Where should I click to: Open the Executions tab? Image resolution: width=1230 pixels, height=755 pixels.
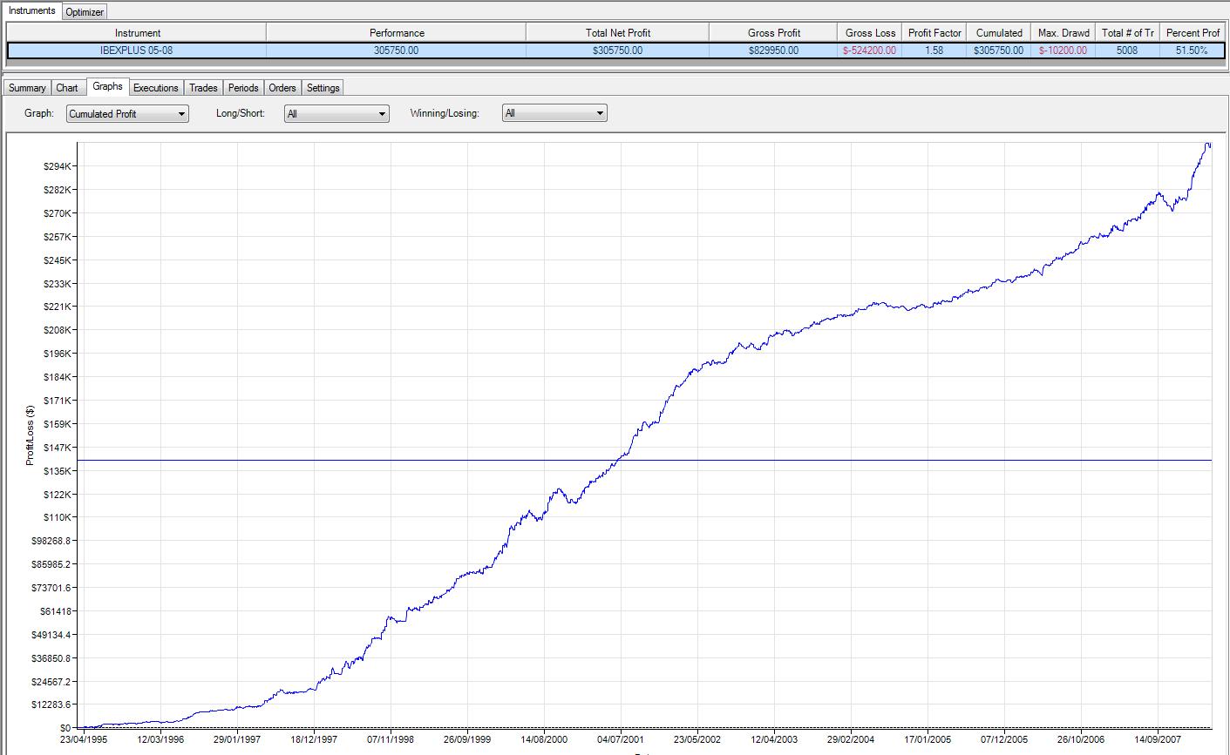click(x=155, y=88)
